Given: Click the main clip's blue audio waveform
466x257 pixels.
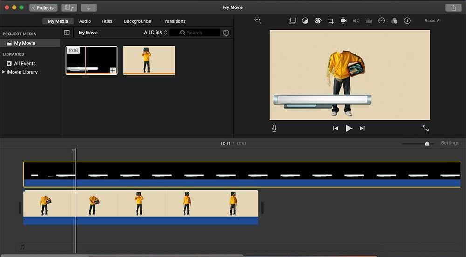Looking at the screenshot, I should point(141,221).
